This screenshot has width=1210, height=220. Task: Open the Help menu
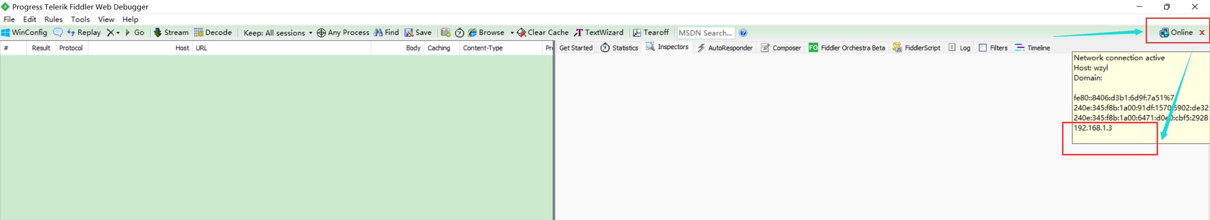pyautogui.click(x=131, y=19)
